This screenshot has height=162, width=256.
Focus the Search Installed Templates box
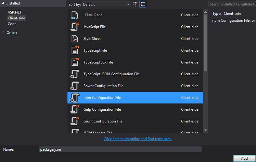coord(232,4)
